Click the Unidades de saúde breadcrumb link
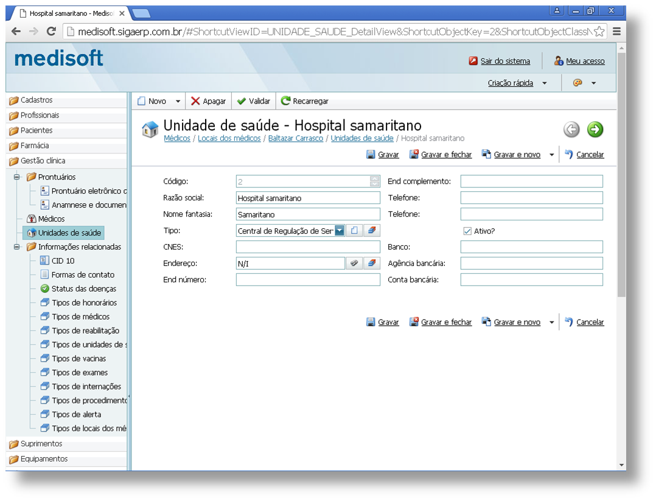Image resolution: width=656 pixels, height=501 pixels. [x=362, y=138]
